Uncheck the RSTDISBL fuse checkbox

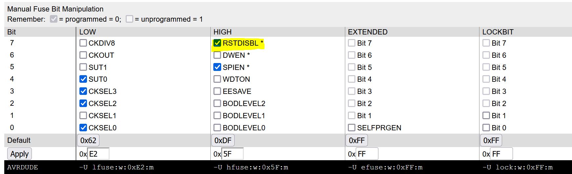point(217,43)
